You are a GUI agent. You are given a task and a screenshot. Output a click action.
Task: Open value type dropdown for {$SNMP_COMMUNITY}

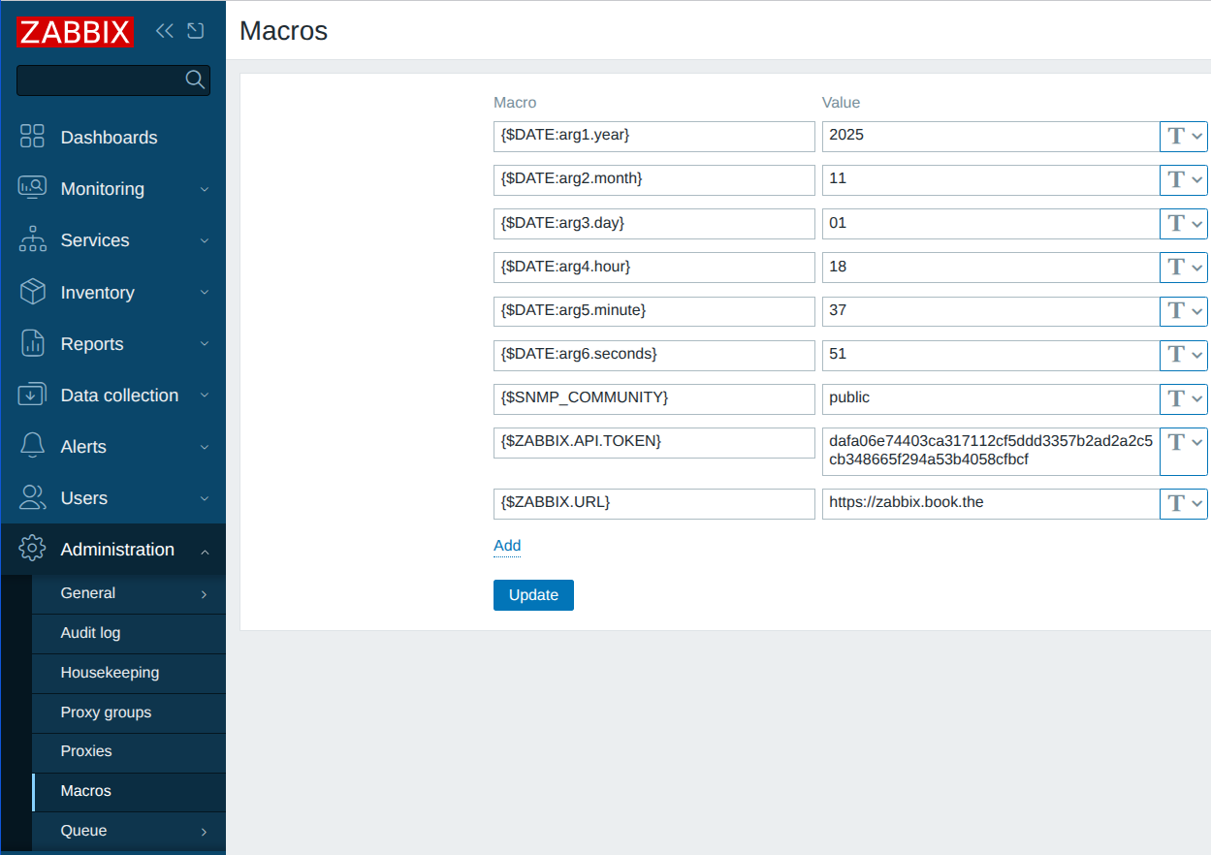point(1184,398)
